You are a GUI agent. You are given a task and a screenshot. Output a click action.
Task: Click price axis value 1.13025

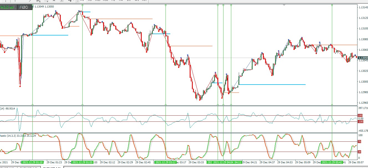coord(363,71)
